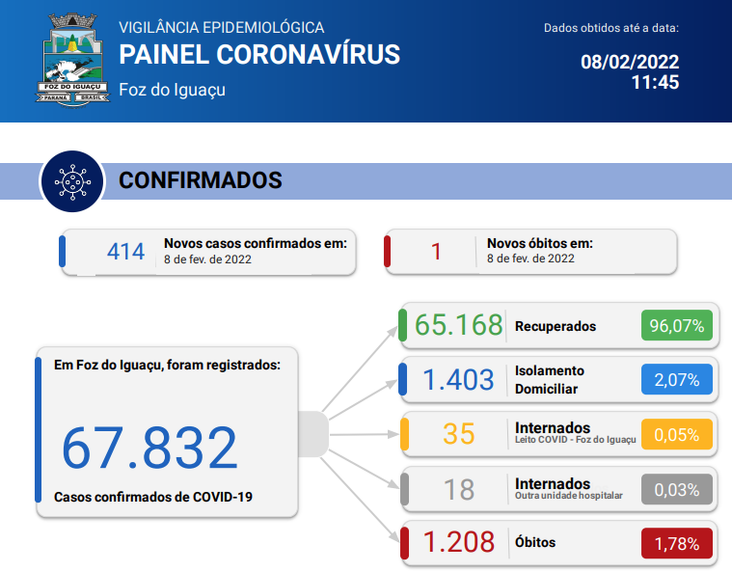This screenshot has width=732, height=572.
Task: Click 'Em Foz do Iguaçu, foram registrados' text
Action: click(x=167, y=365)
